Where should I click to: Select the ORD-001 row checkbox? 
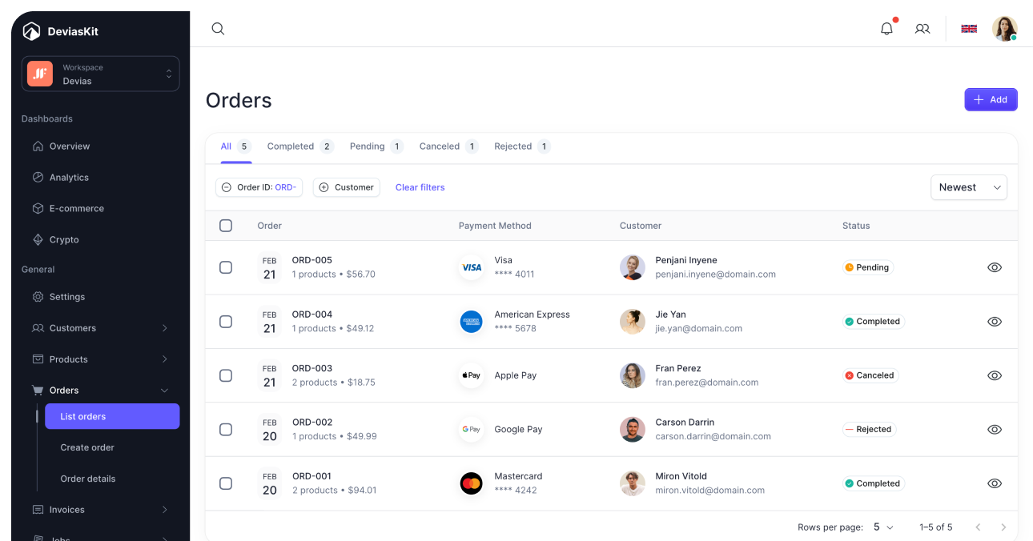pos(226,483)
